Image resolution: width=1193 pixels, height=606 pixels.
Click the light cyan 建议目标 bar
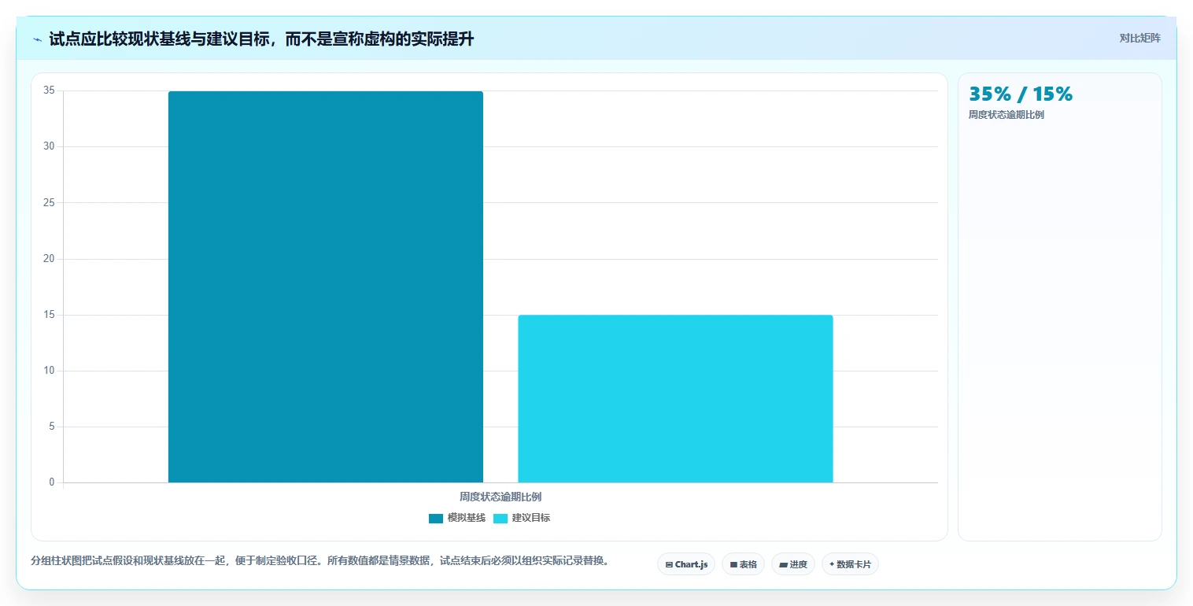point(675,398)
